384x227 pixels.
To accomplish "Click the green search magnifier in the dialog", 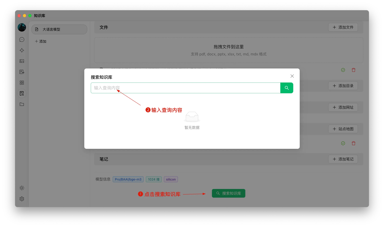I will (286, 88).
